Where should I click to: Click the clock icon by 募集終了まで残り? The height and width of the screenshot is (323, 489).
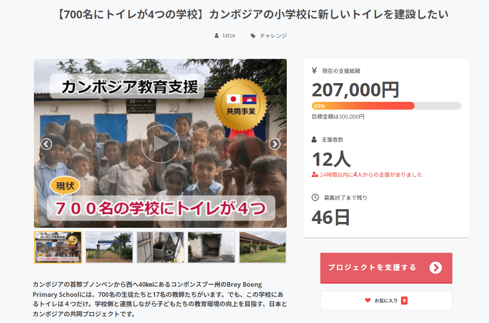[x=315, y=197]
